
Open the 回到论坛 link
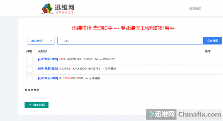coord(195,9)
